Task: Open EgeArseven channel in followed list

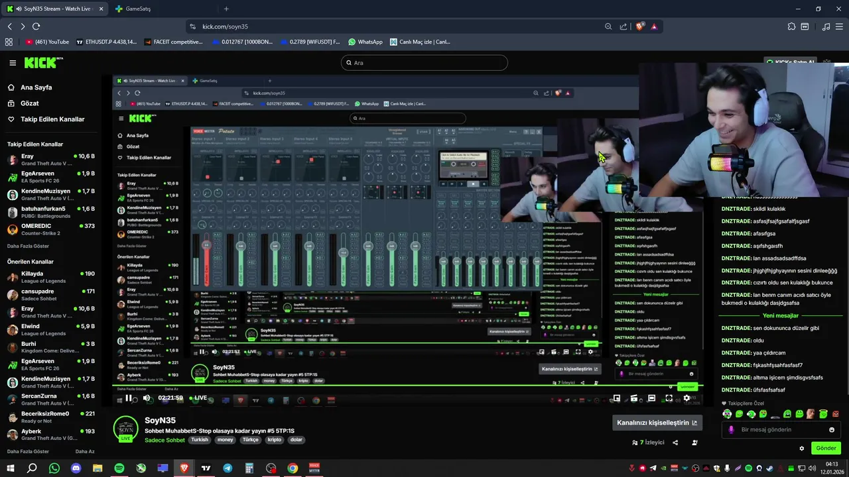Action: click(51, 177)
